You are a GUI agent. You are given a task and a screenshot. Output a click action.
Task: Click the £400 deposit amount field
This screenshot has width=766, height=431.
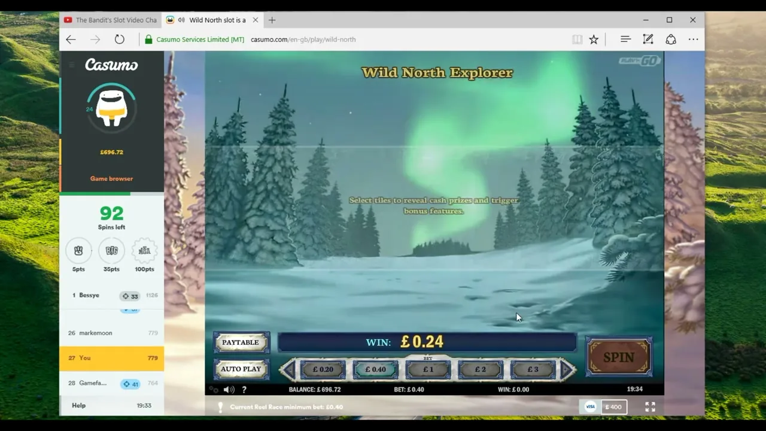pyautogui.click(x=613, y=407)
